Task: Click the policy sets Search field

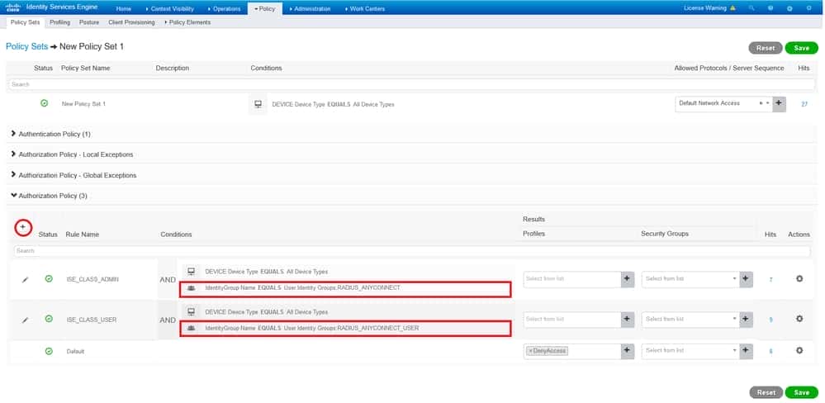Action: pos(411,84)
